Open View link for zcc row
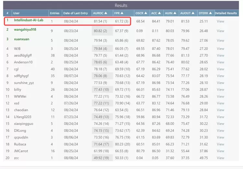This screenshot has width=243, height=169. [220, 158]
